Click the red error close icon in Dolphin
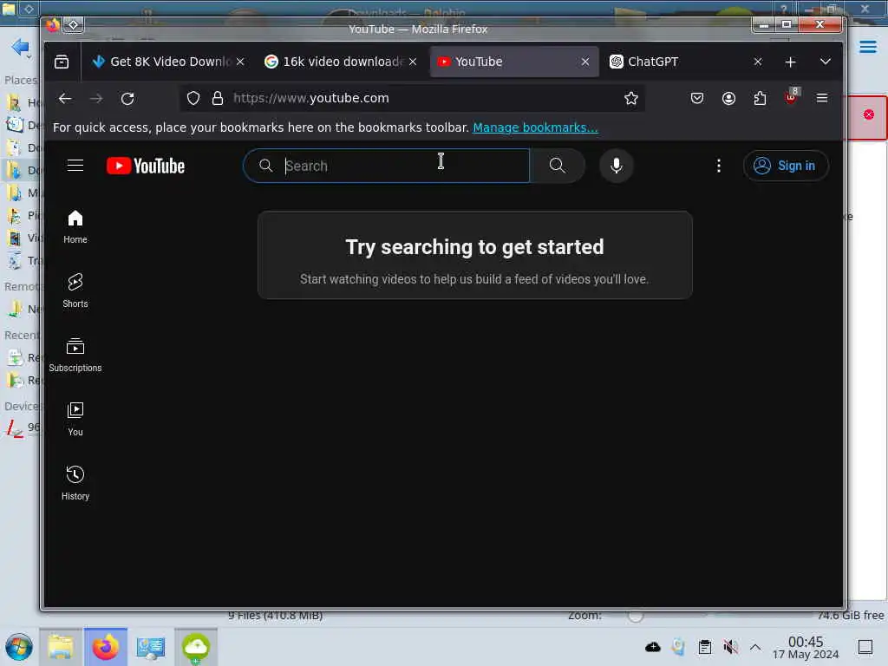This screenshot has height=666, width=888. pos(869,115)
